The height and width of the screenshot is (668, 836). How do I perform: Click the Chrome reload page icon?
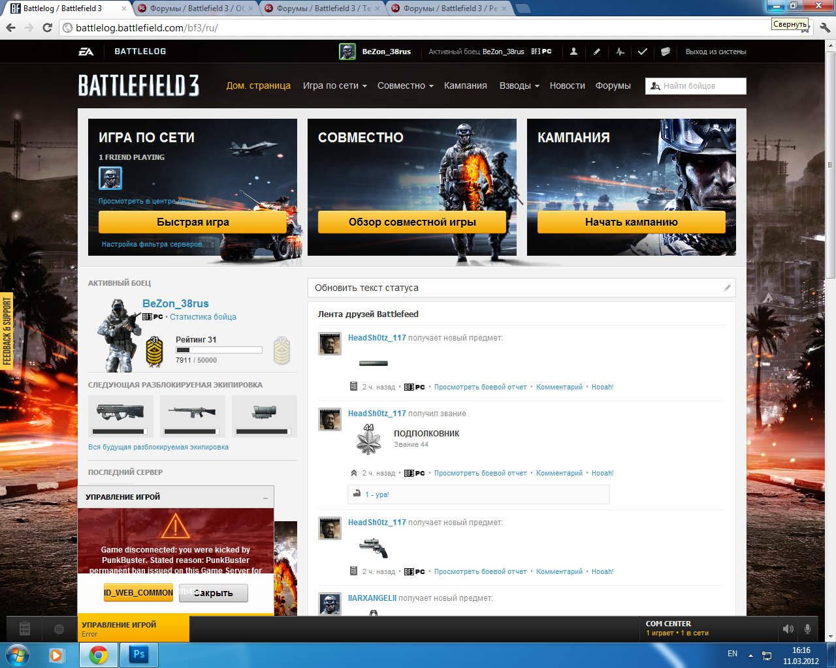[47, 27]
